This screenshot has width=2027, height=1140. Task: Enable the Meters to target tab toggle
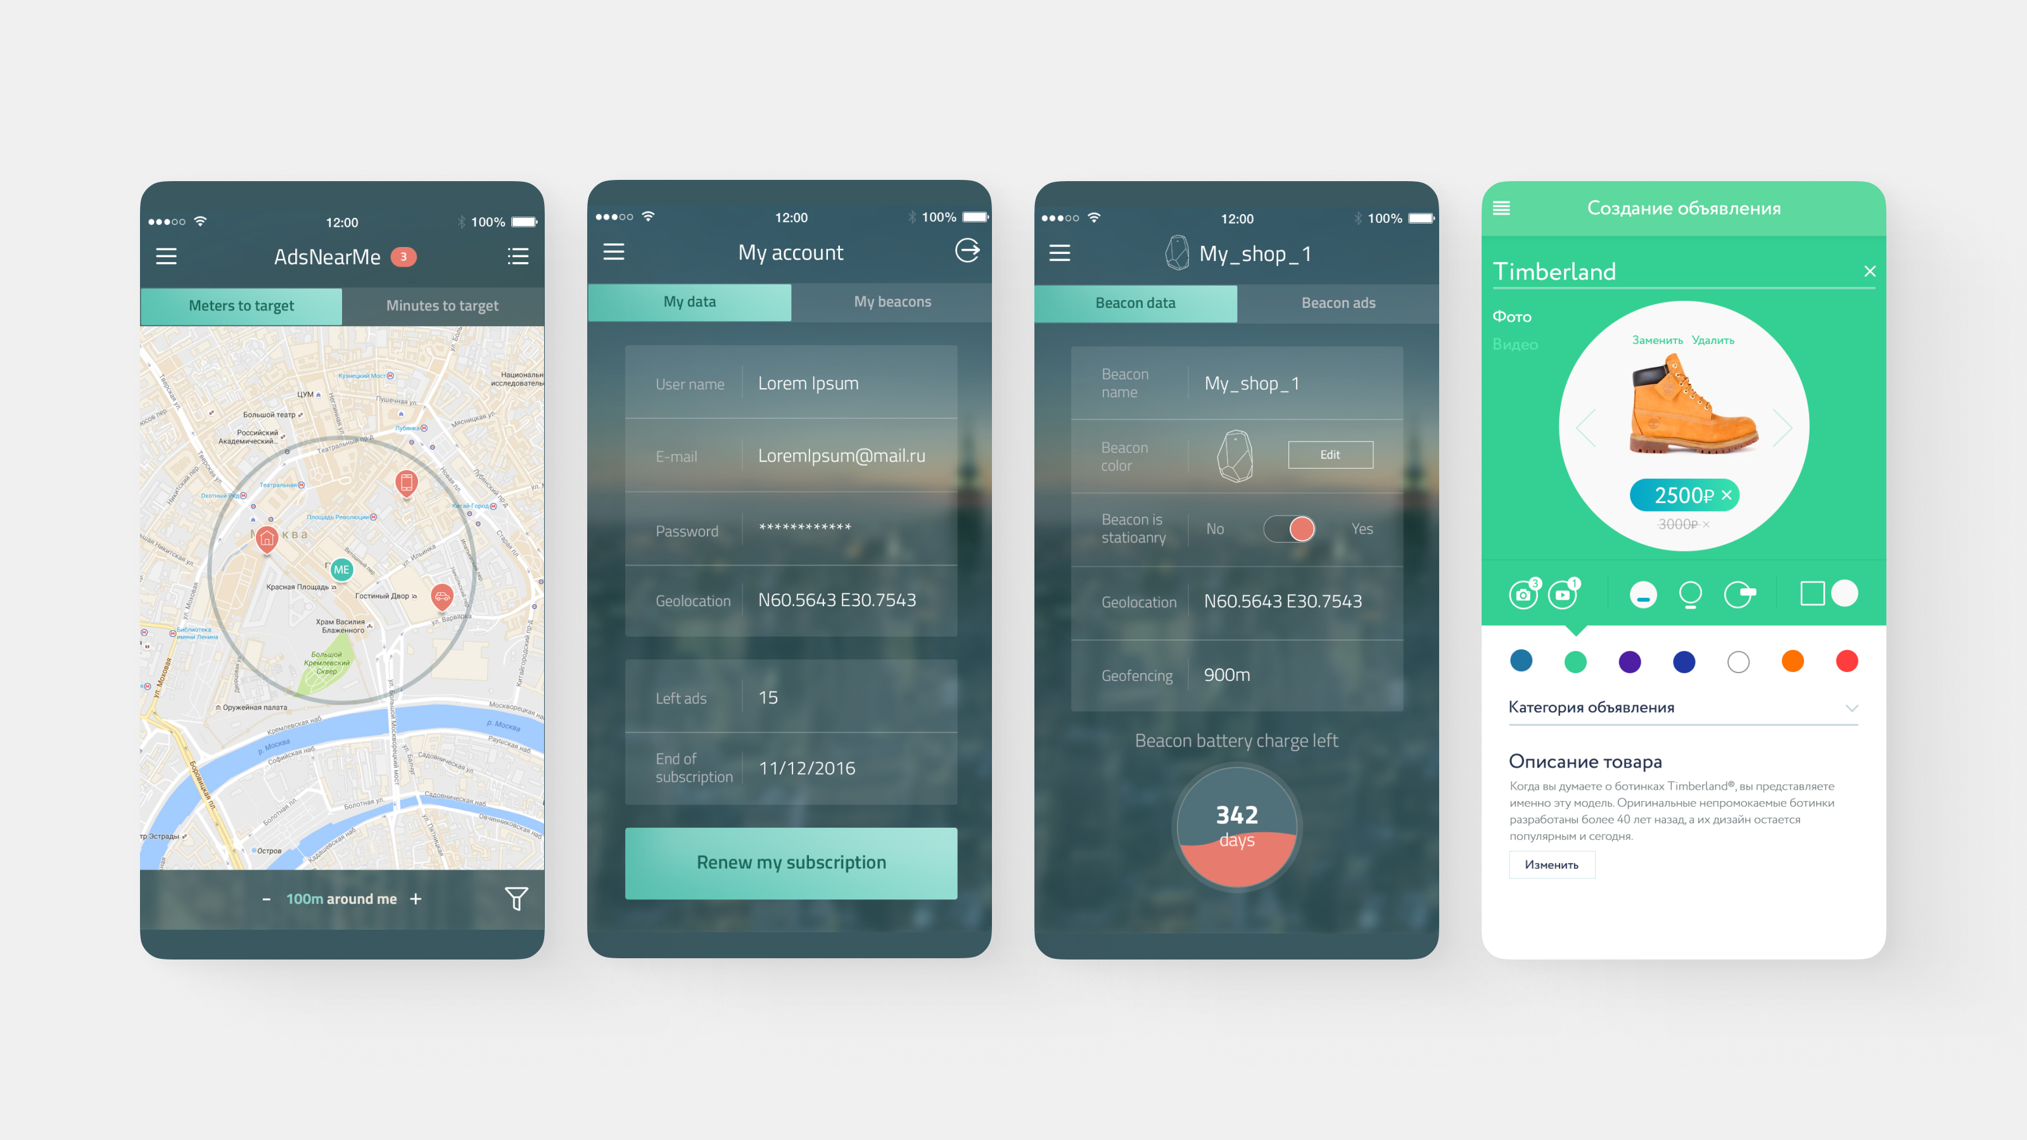pyautogui.click(x=244, y=303)
